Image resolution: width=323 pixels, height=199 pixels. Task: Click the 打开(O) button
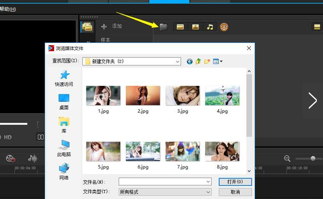coord(235,182)
